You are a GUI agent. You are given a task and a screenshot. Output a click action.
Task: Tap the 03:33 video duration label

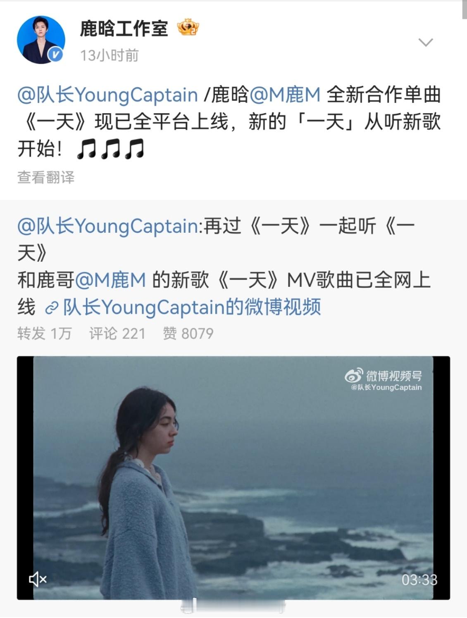click(419, 580)
